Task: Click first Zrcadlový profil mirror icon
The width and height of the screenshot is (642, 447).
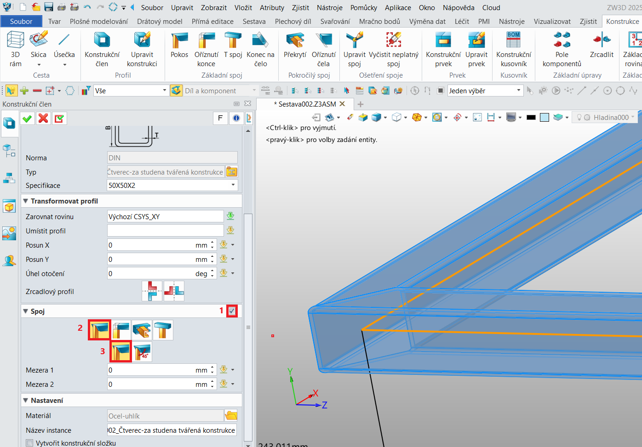Action: (x=152, y=291)
